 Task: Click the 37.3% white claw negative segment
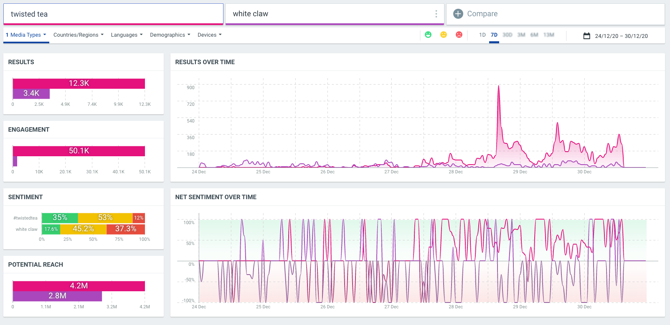pyautogui.click(x=126, y=229)
